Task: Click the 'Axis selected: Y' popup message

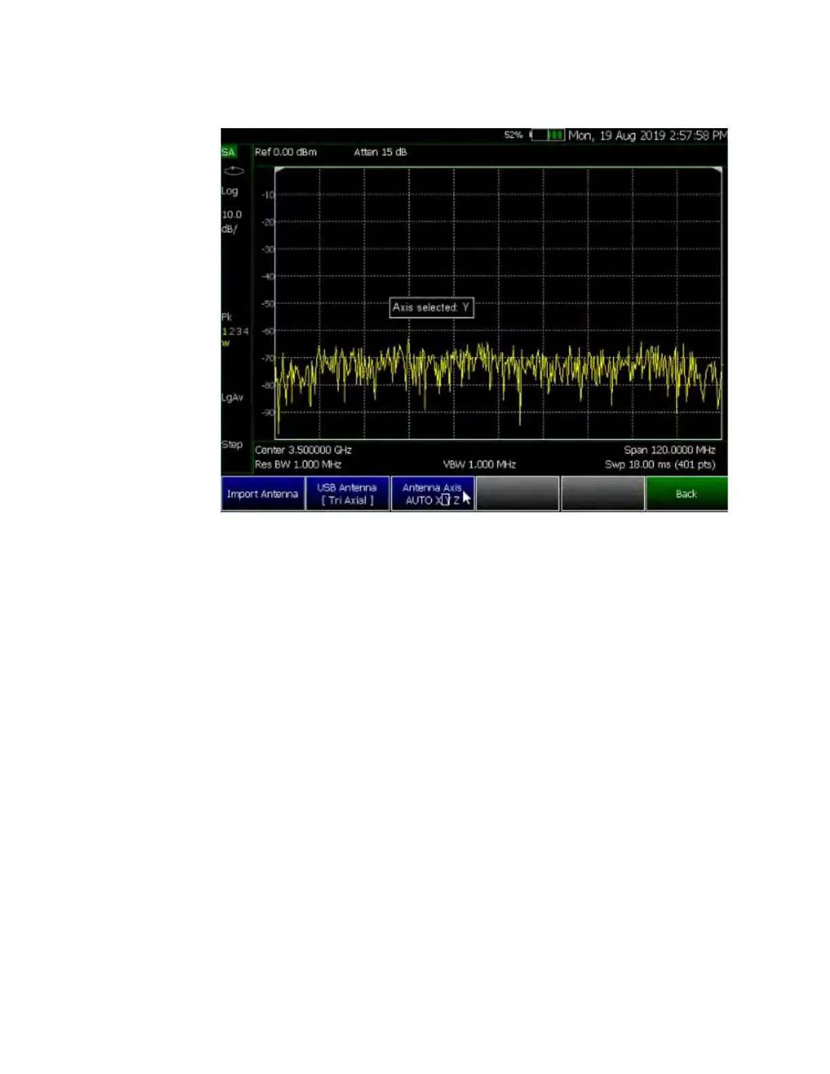Action: (x=431, y=308)
